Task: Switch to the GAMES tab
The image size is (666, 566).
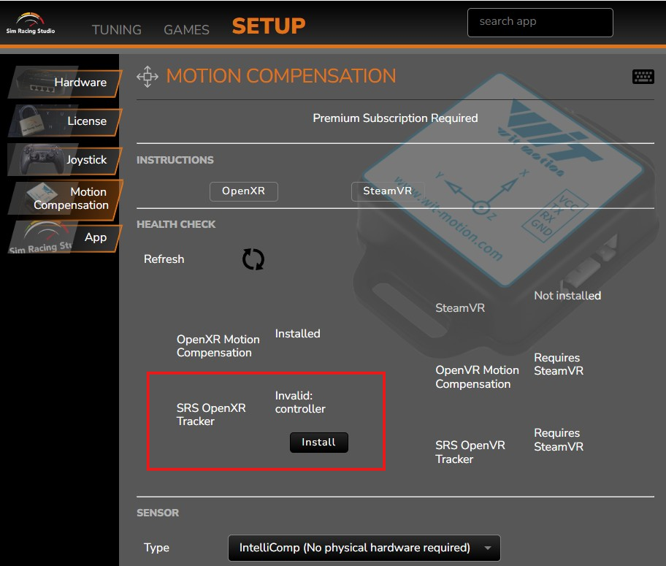Action: pyautogui.click(x=186, y=30)
